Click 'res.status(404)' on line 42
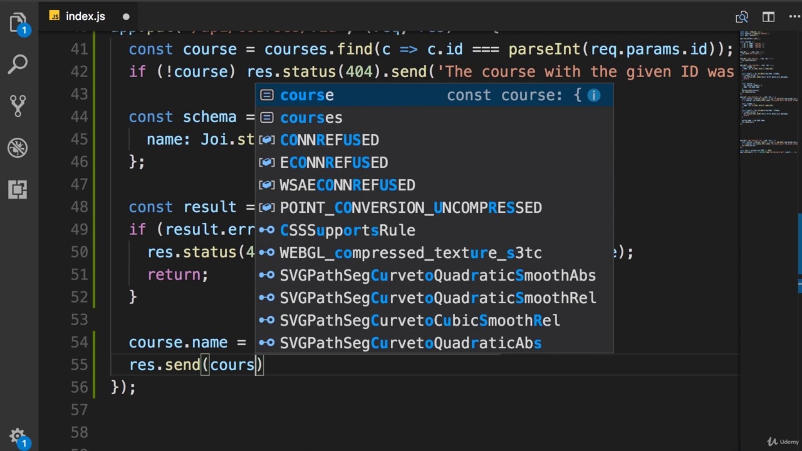802x451 pixels. coord(314,72)
